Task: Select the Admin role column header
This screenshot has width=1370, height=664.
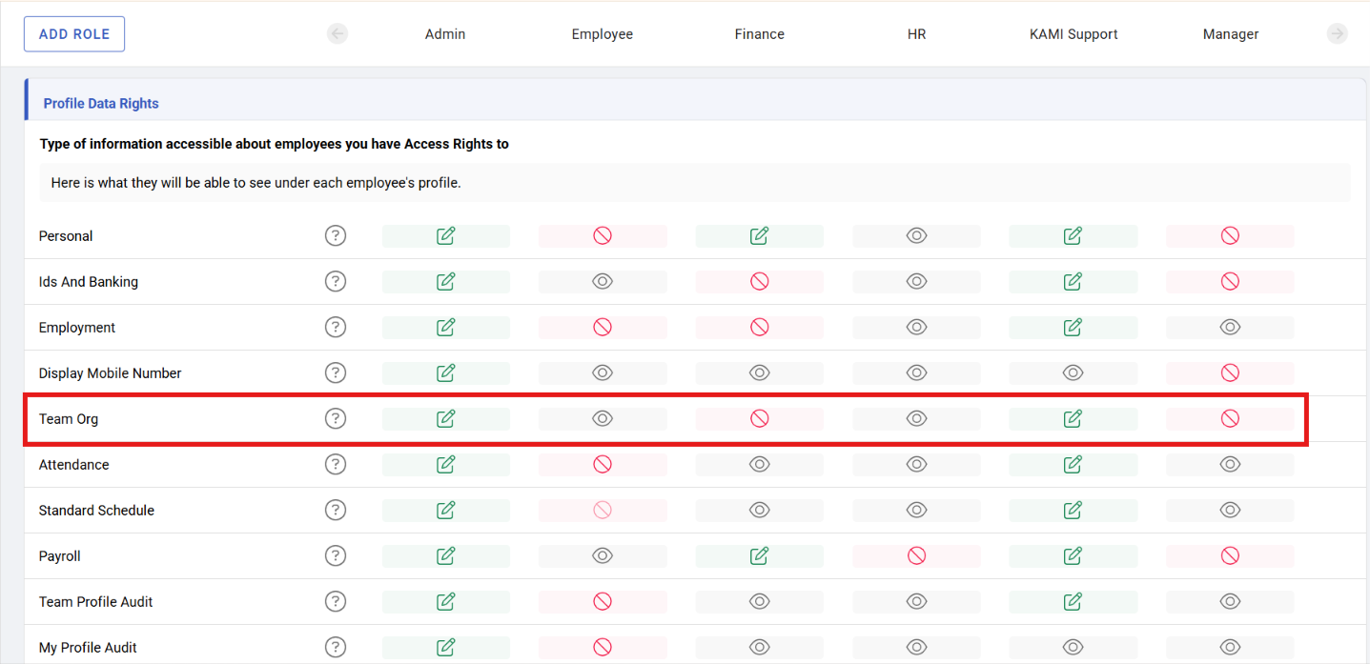Action: (x=445, y=34)
